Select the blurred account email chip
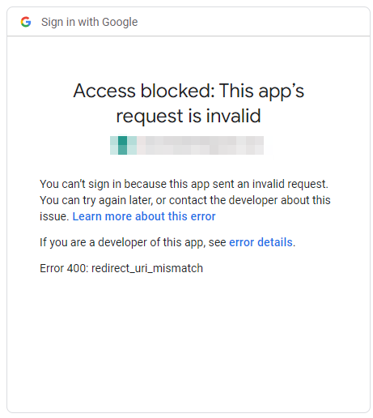This screenshot has height=418, width=373. pos(187,145)
